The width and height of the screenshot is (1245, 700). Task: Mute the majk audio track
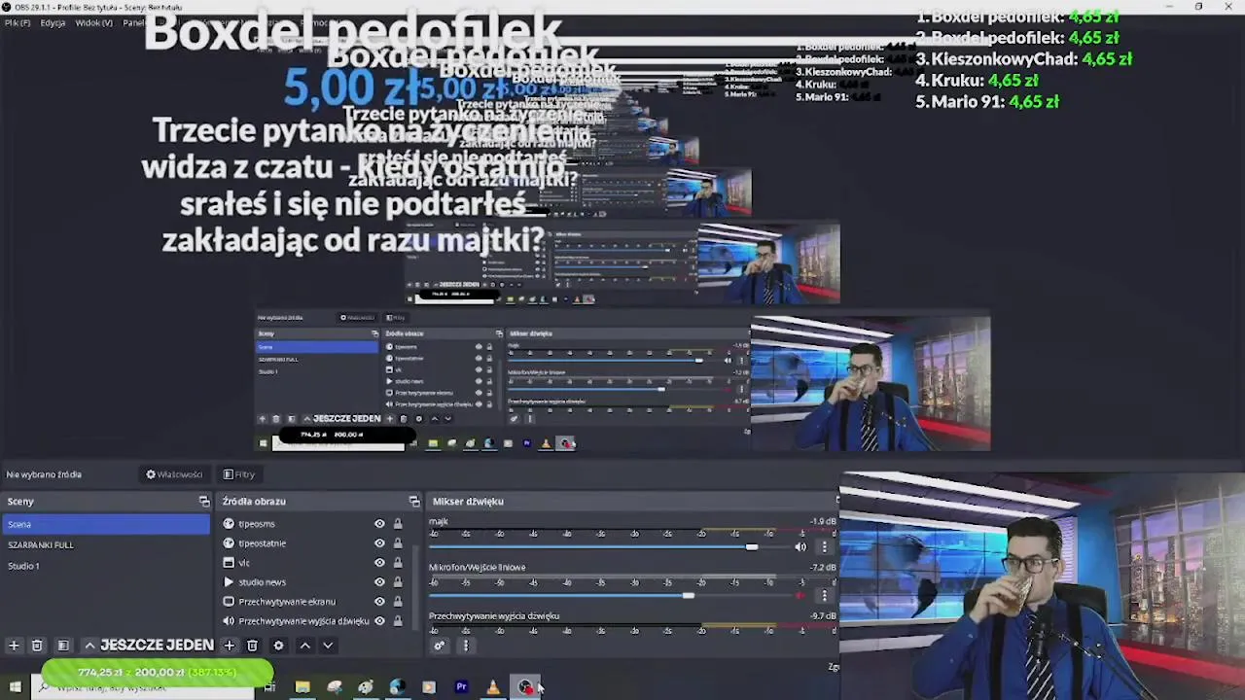800,546
